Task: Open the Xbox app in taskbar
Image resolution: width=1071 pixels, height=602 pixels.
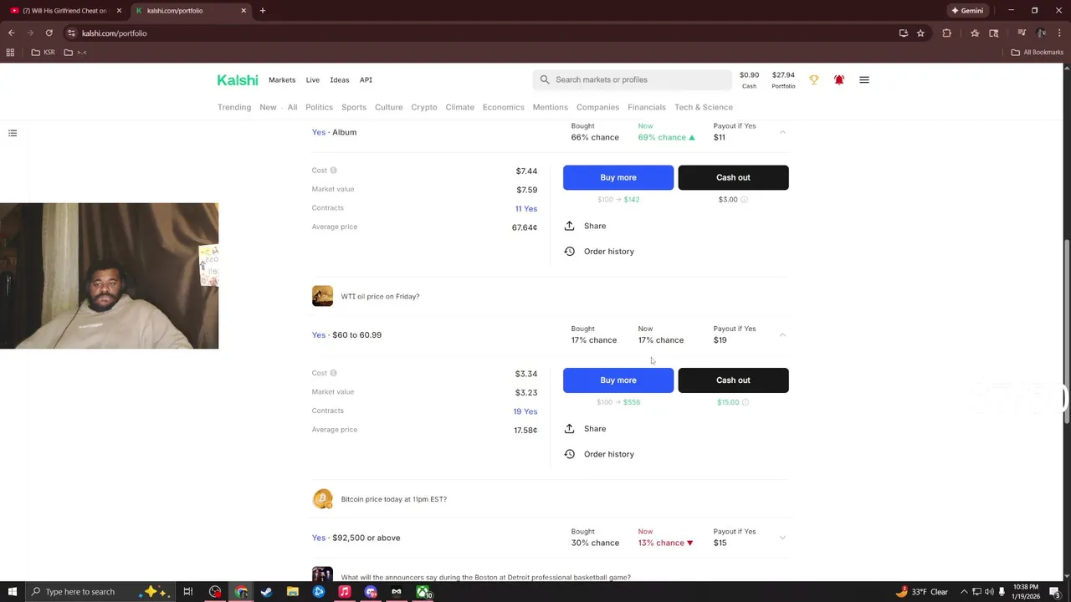Action: pyautogui.click(x=423, y=592)
